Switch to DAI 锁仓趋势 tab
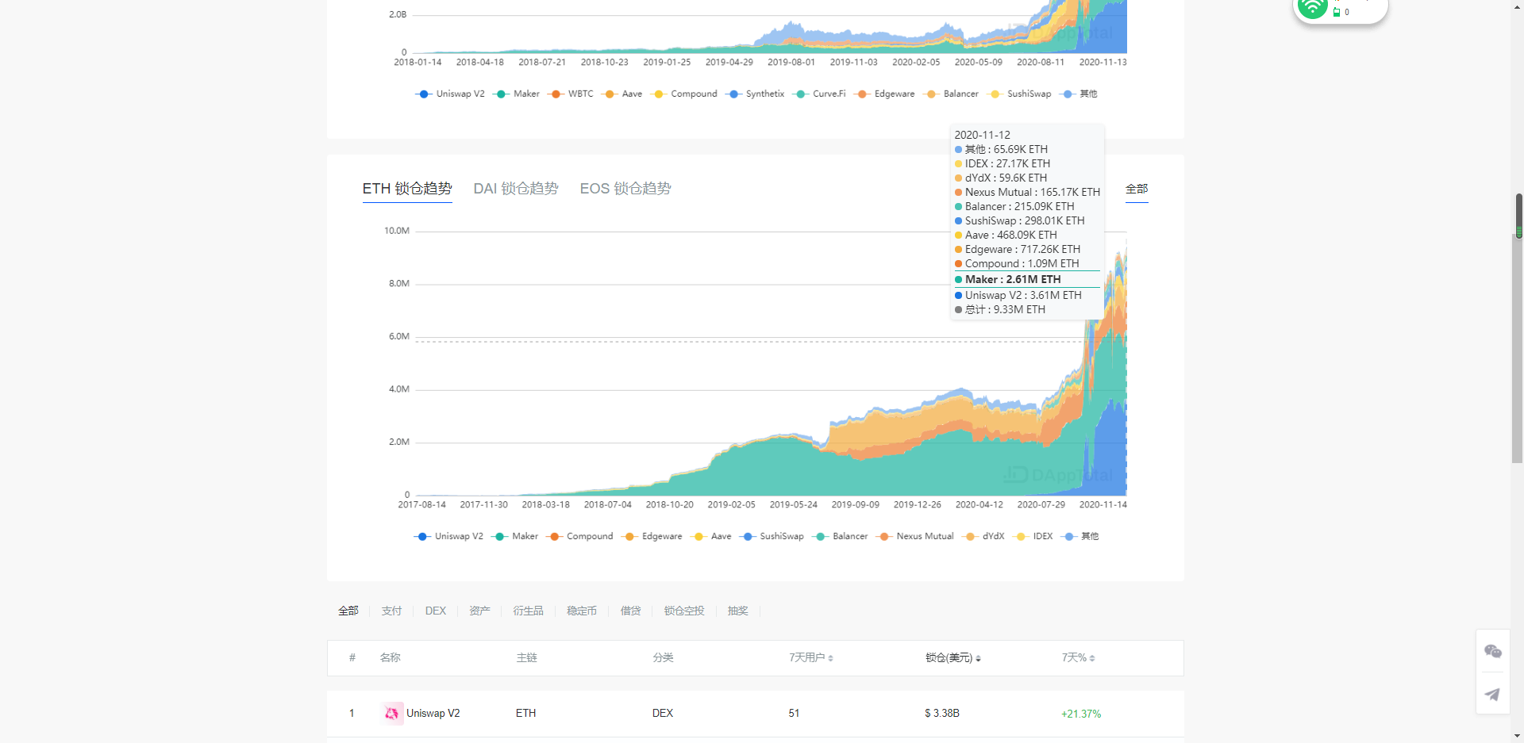Screen dimensions: 1524x743 pyautogui.click(x=516, y=189)
